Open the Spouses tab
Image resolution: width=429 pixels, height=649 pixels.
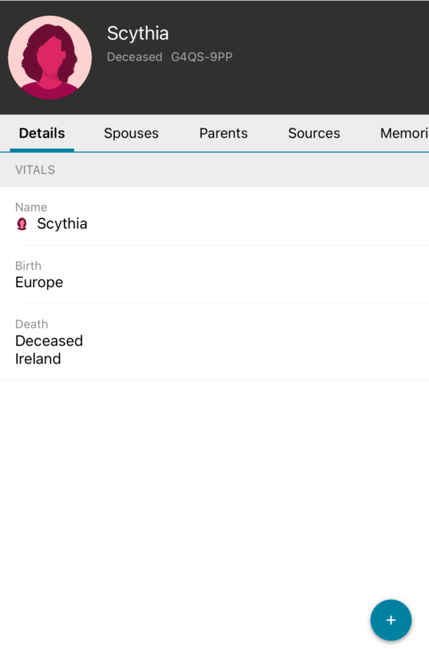pos(131,133)
